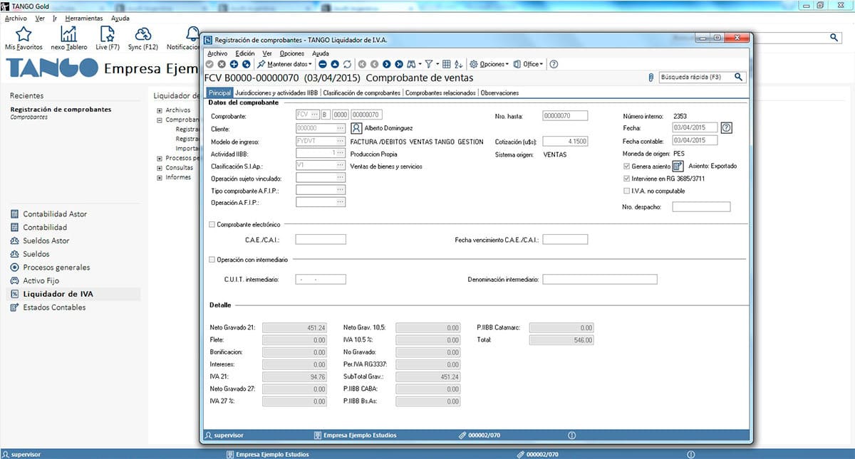Click magnifier in Búsqueda rápida box
The image size is (855, 459).
pos(739,77)
